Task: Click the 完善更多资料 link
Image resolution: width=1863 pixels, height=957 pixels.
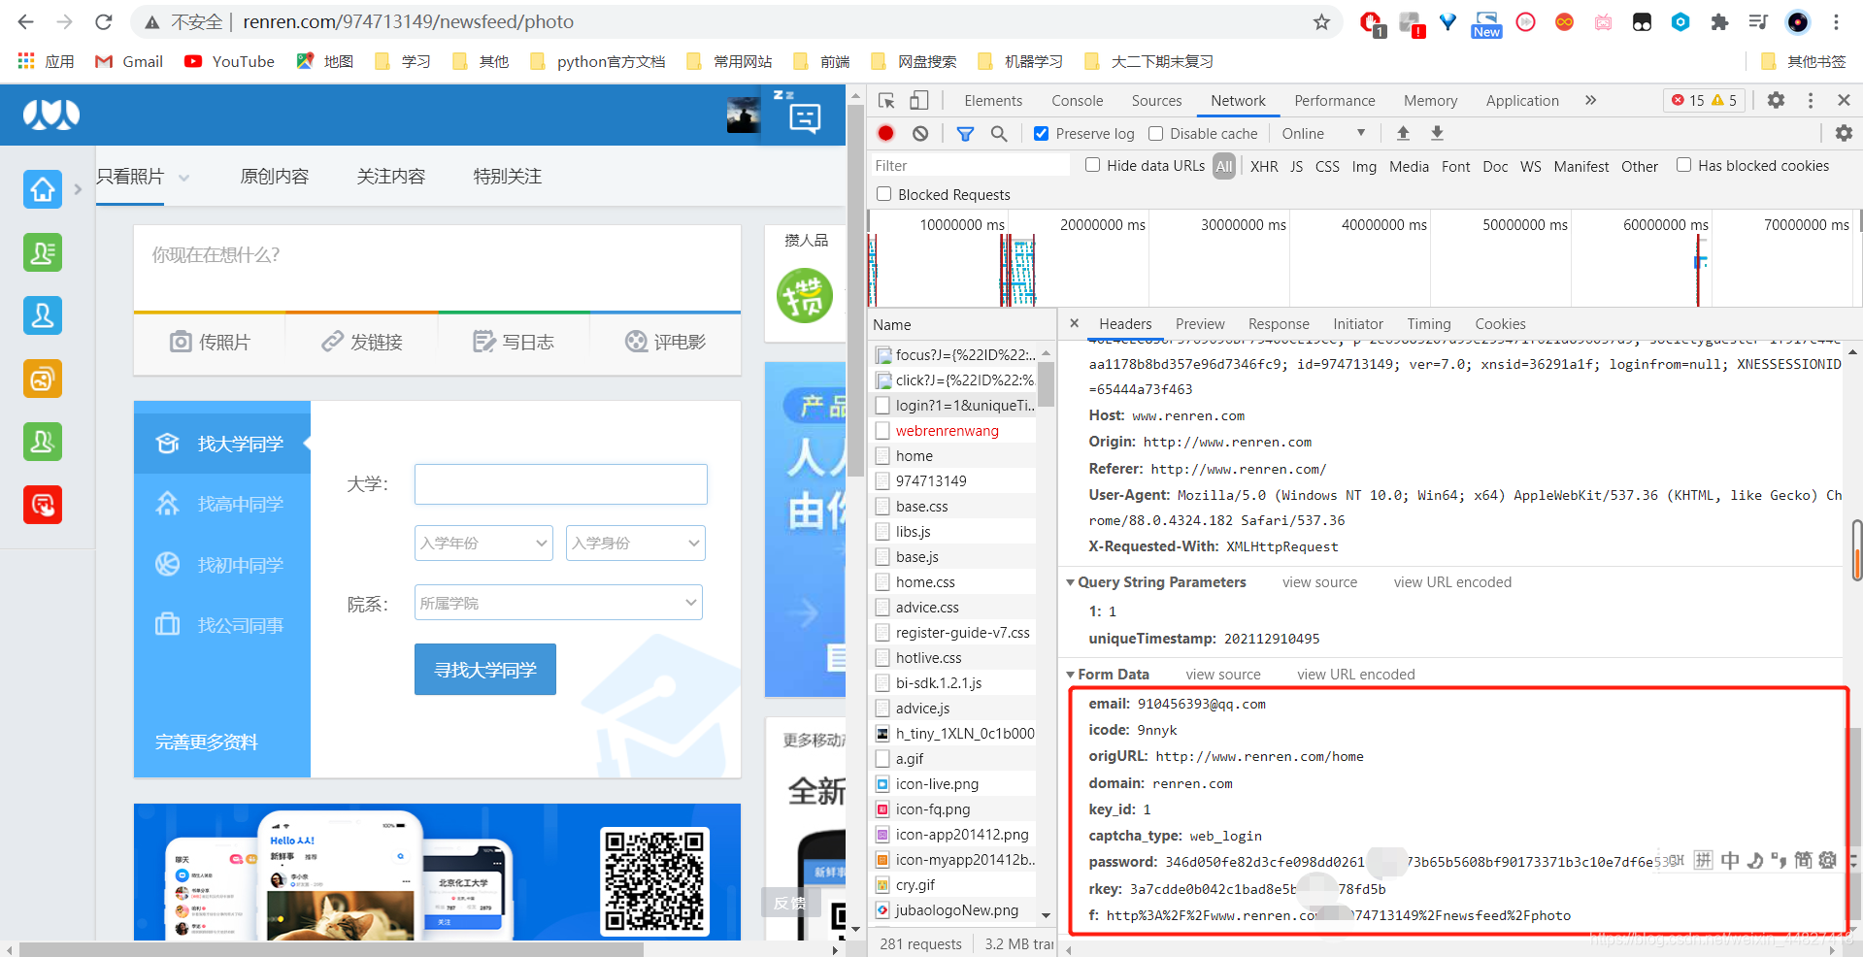Action: coord(207,742)
